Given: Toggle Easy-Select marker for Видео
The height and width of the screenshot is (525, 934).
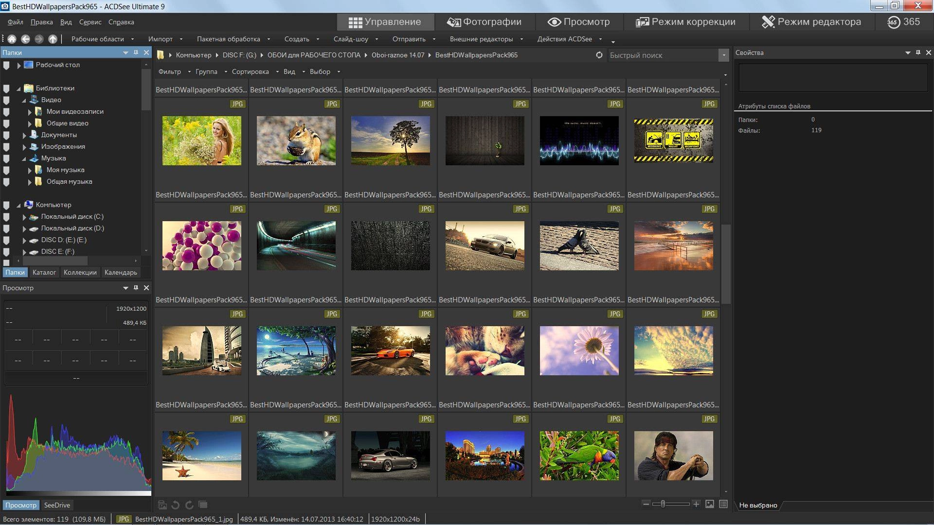Looking at the screenshot, I should [x=6, y=100].
